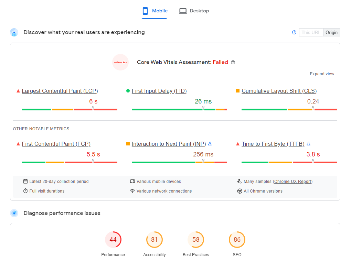The width and height of the screenshot is (351, 262).
Task: Open the Cumulative Layout Shift metric details
Action: tap(279, 91)
